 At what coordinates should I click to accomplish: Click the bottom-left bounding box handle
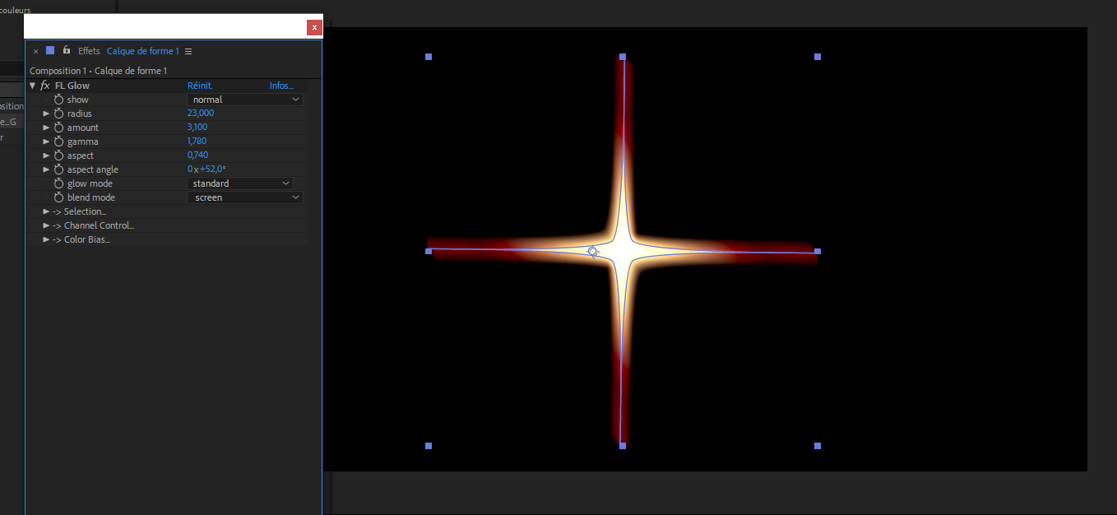coord(429,446)
